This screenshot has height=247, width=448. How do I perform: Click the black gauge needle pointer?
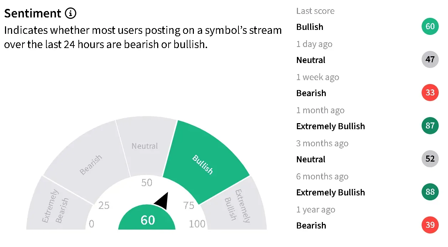tap(162, 201)
